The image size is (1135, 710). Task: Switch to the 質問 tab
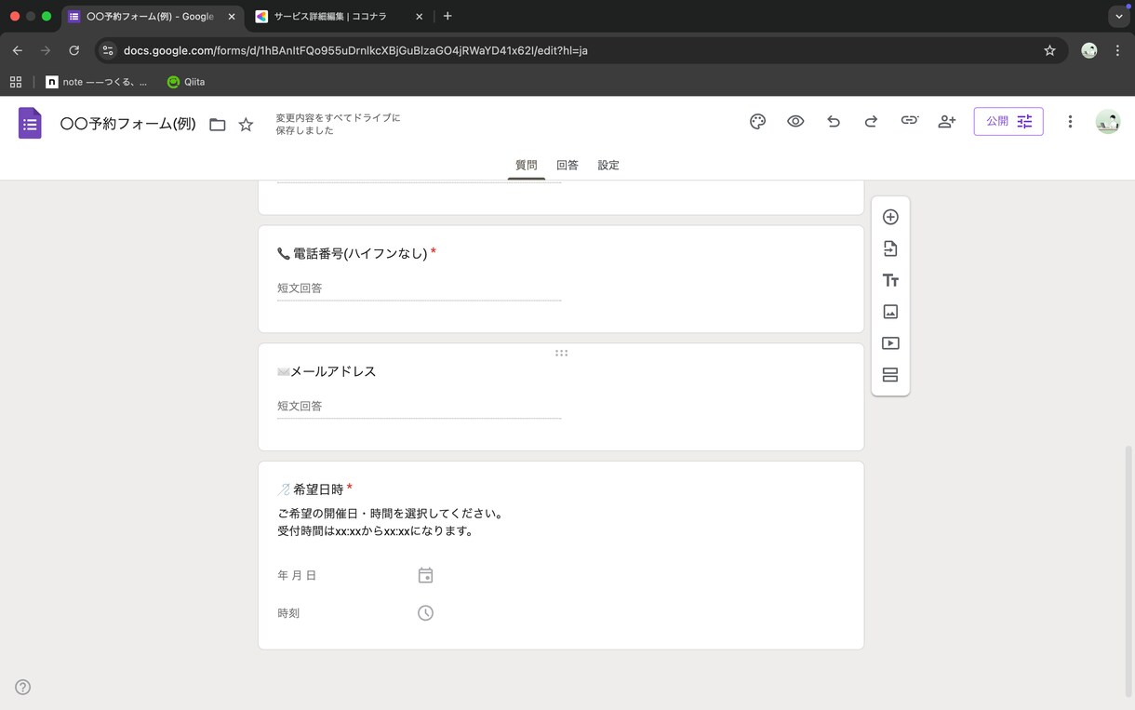(x=527, y=166)
